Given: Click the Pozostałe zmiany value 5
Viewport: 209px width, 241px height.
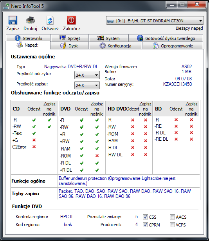Looking at the screenshot, I should point(137,217).
